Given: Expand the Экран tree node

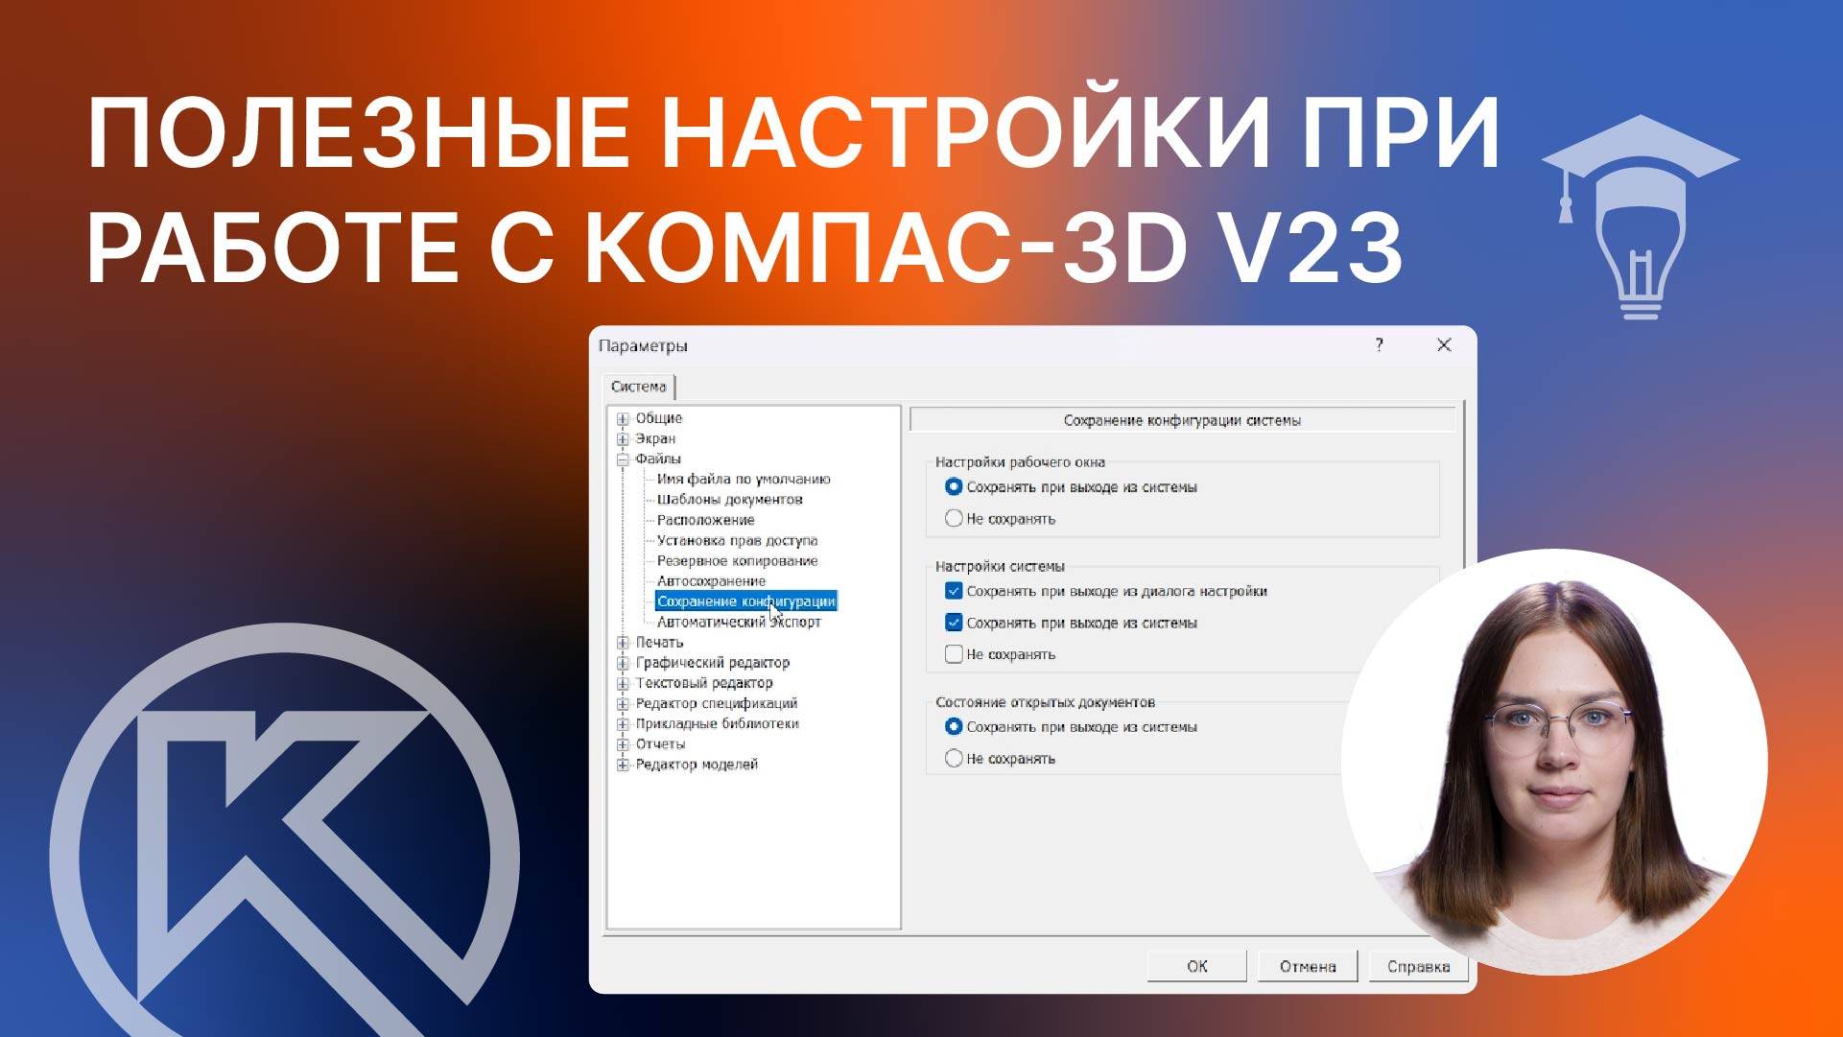Looking at the screenshot, I should pos(623,439).
